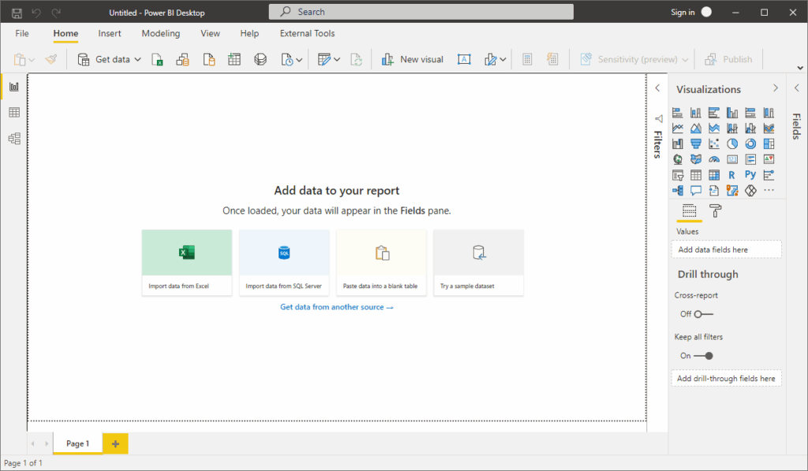
Task: Insert a Python visual
Action: 750,175
